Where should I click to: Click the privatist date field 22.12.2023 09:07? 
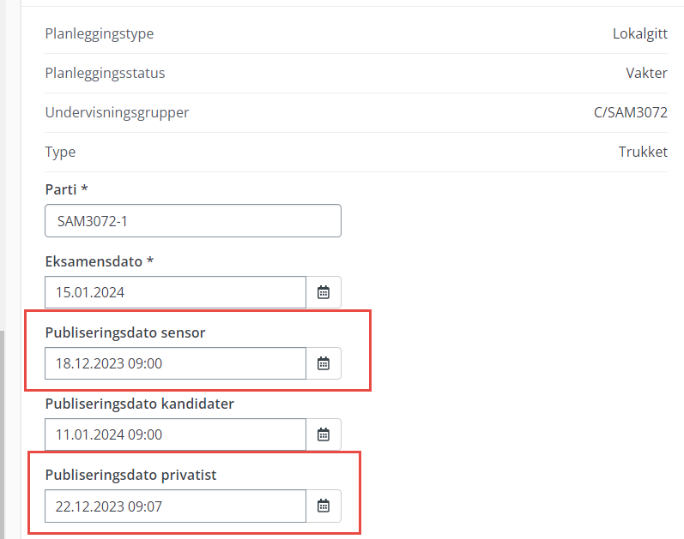[175, 506]
